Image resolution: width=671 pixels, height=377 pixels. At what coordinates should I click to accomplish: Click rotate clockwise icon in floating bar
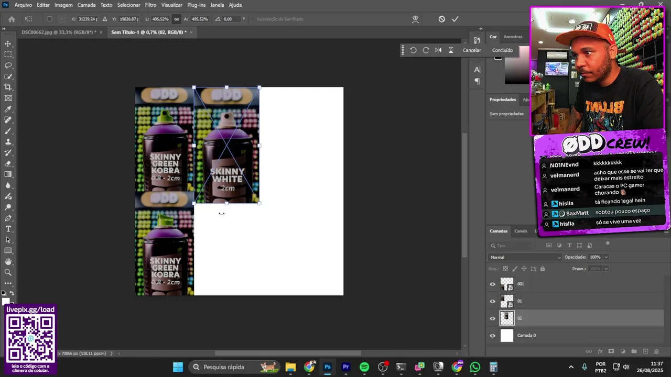[x=426, y=50]
